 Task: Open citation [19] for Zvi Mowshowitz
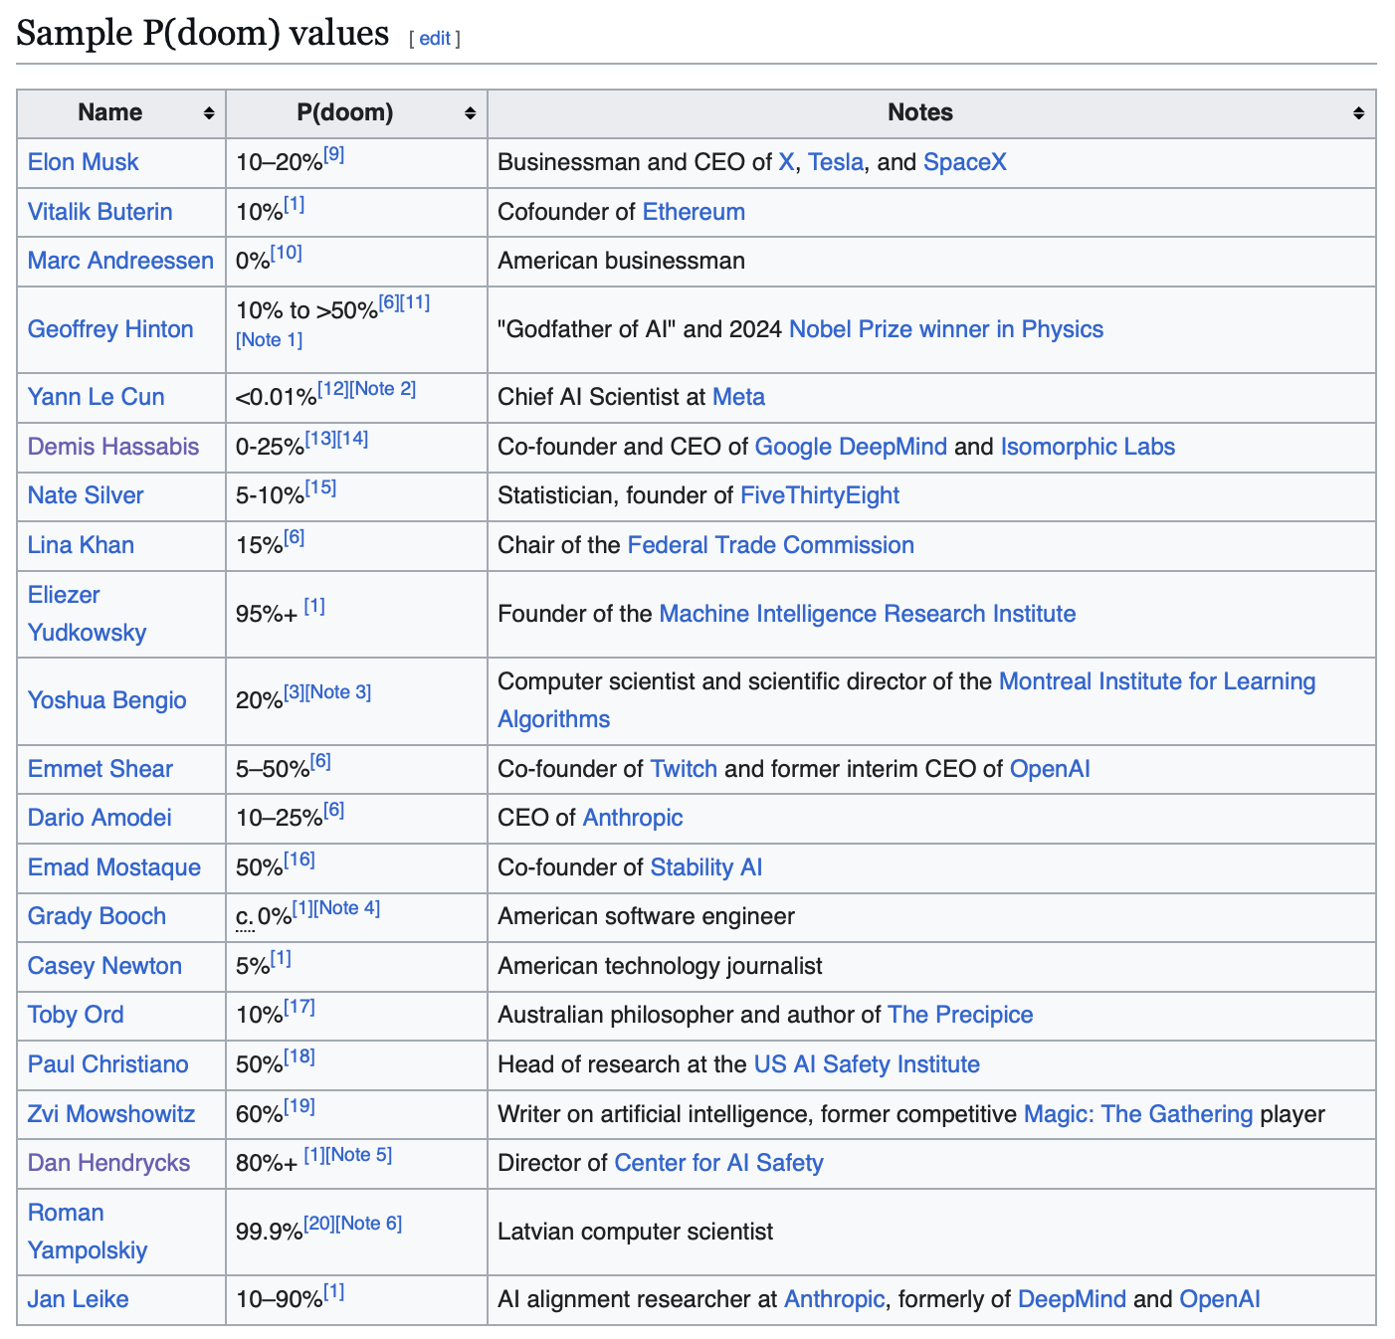(x=299, y=1106)
